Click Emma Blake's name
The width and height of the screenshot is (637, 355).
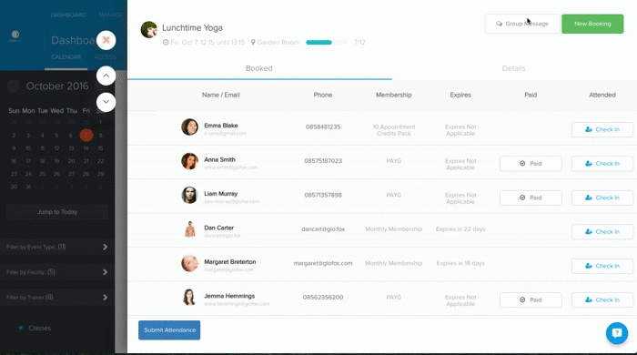221,126
